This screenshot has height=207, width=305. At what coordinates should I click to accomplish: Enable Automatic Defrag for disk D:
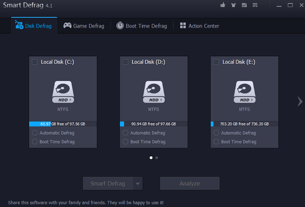[126, 133]
